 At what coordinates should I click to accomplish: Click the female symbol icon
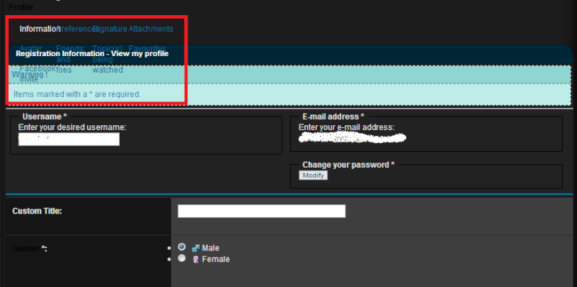[x=195, y=260]
